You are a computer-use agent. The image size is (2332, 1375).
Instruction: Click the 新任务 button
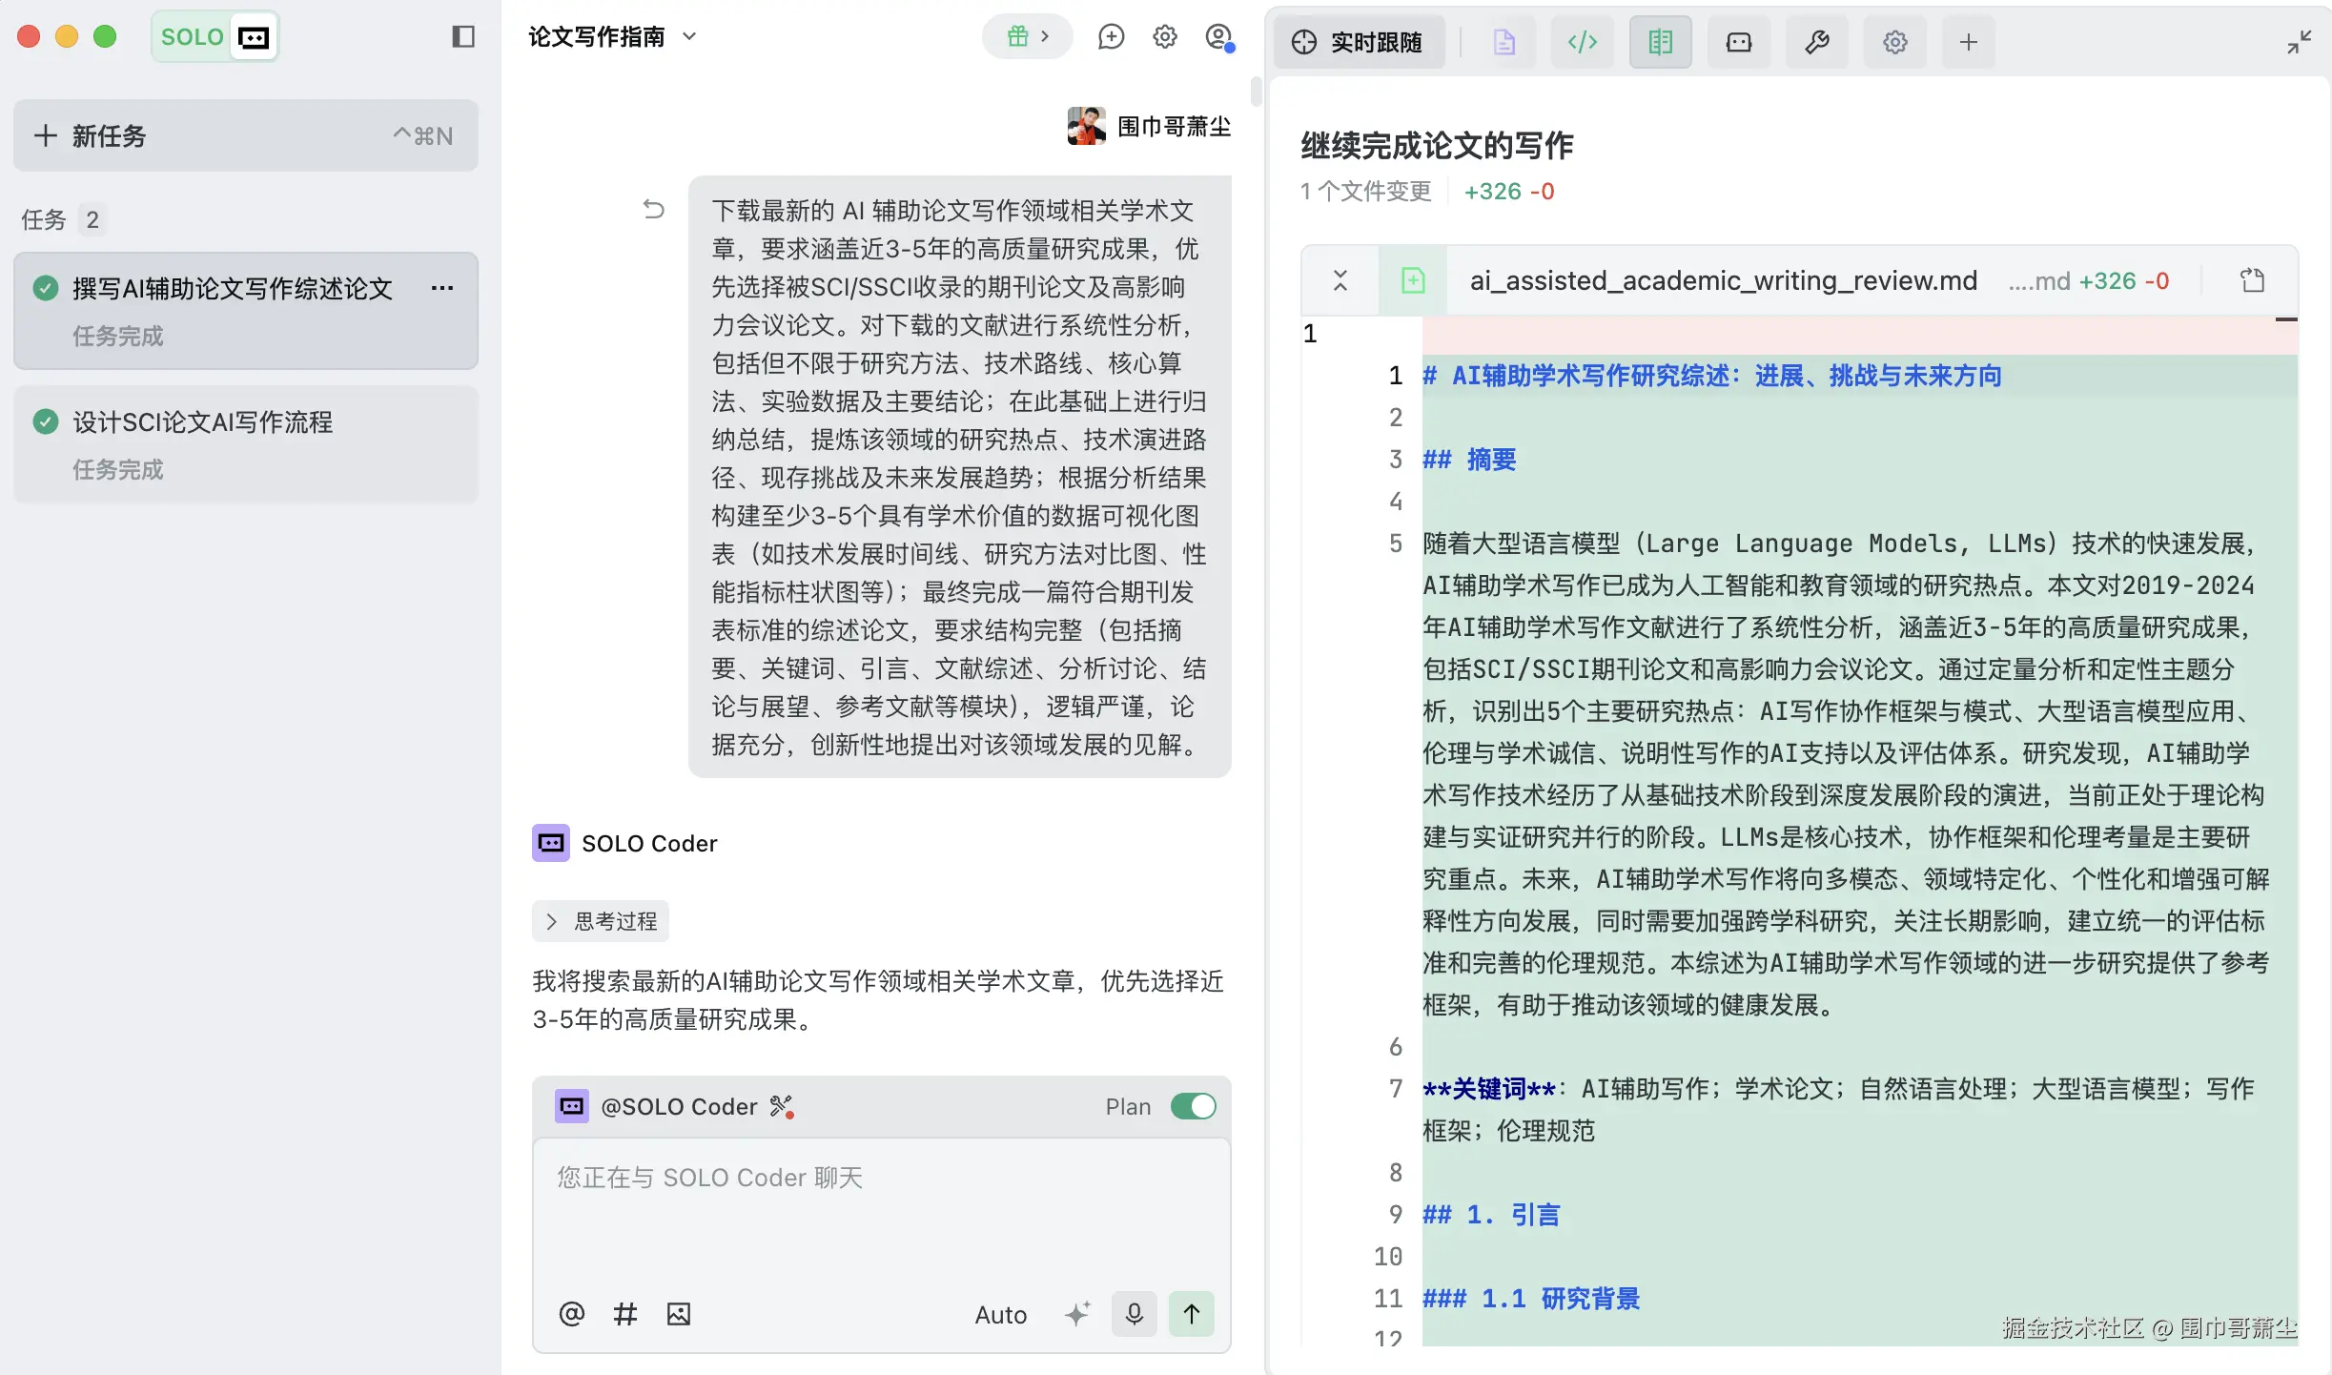pyautogui.click(x=246, y=135)
